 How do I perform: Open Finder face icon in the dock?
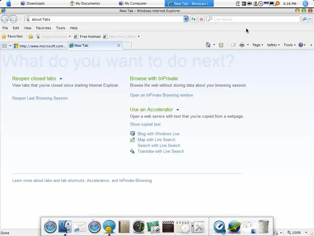point(65,227)
